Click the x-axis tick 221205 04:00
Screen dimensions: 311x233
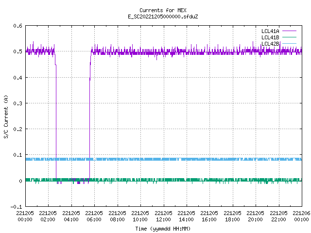[x=71, y=216]
